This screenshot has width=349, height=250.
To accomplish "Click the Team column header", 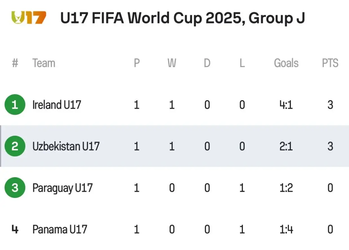I will (44, 63).
